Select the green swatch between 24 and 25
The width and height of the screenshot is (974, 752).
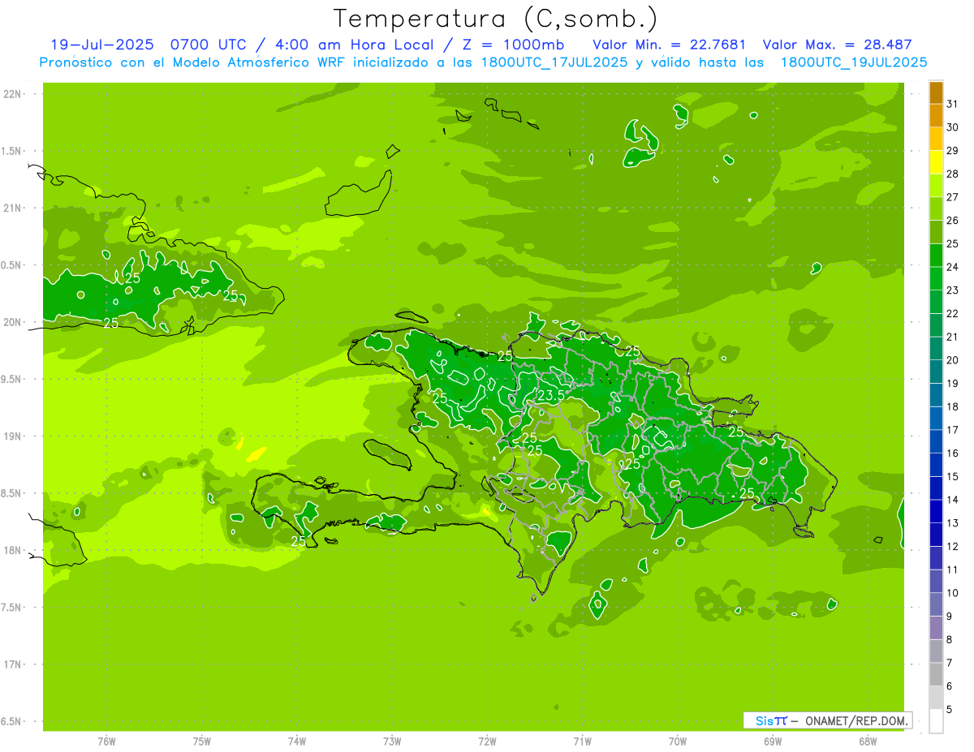[x=936, y=255]
